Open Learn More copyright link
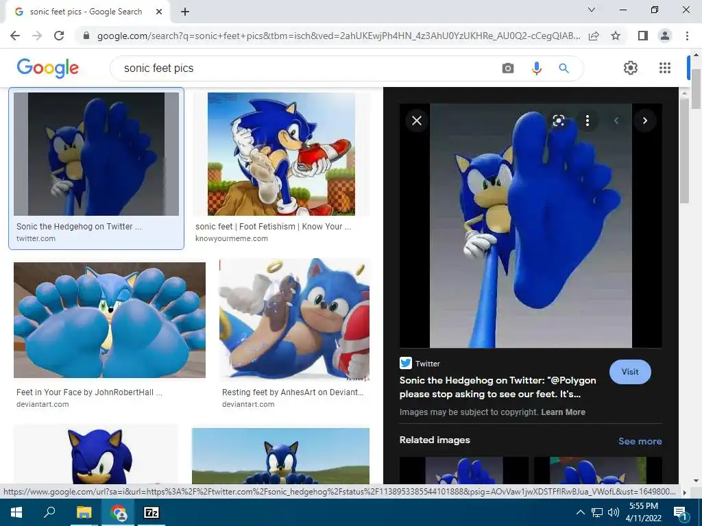702x526 pixels. (x=563, y=412)
